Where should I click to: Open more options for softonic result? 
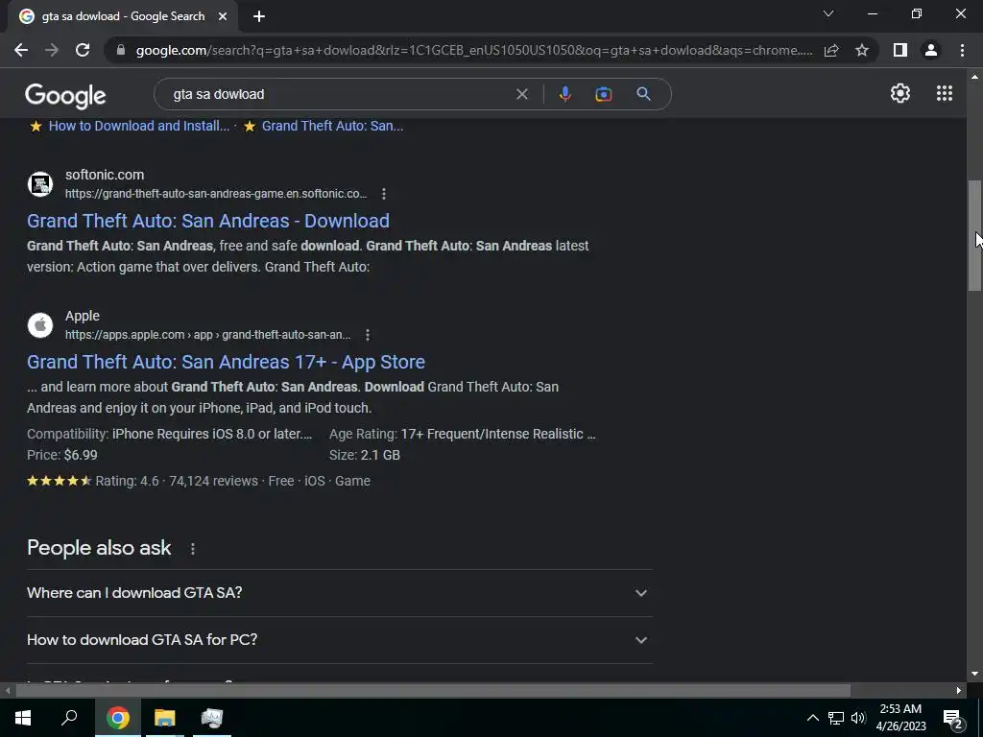pos(384,194)
